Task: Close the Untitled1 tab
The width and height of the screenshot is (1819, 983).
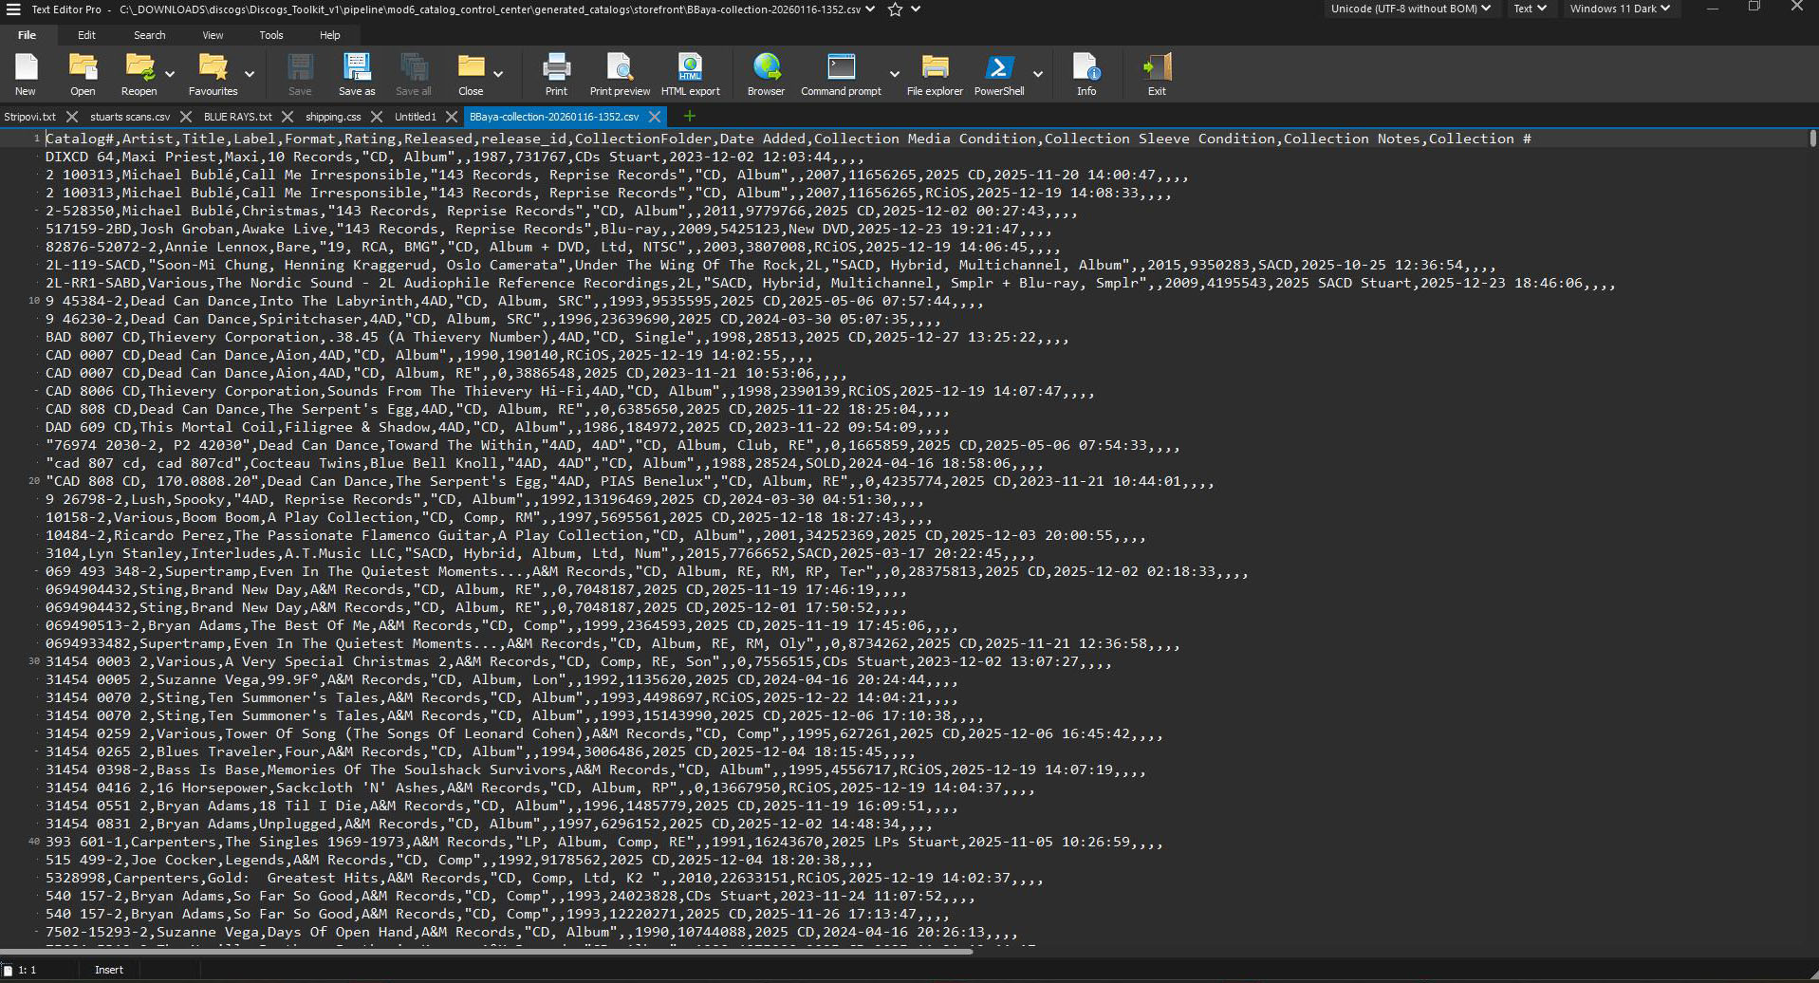Action: (x=452, y=117)
